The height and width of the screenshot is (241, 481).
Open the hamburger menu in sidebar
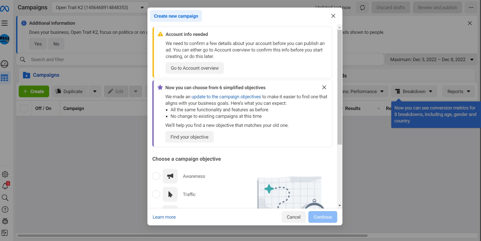5,23
